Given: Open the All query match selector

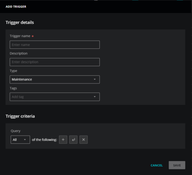Looking at the screenshot, I should pyautogui.click(x=20, y=140).
